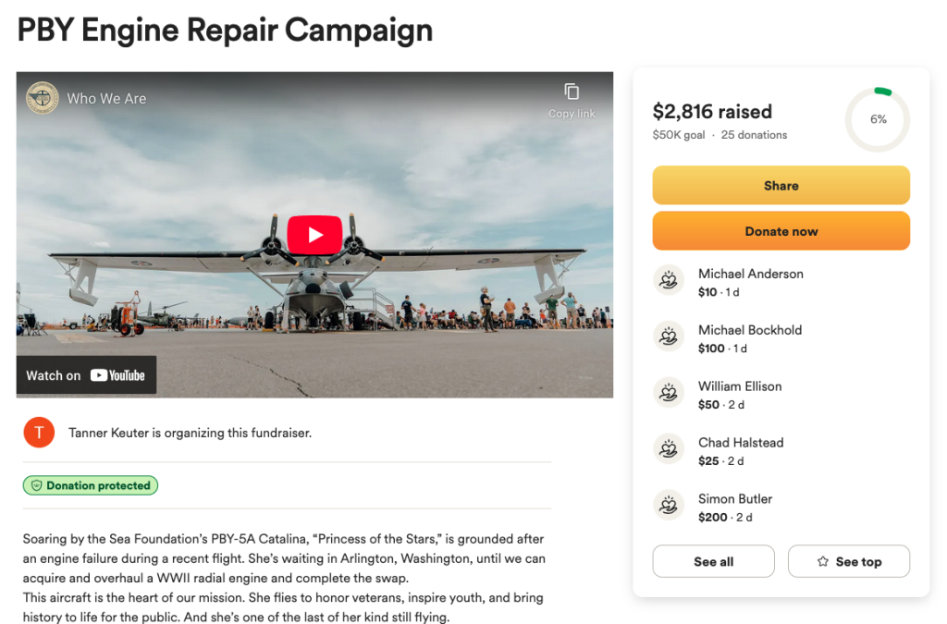Click Simon Butler's donation heart icon
This screenshot has width=947, height=624.
pos(668,506)
